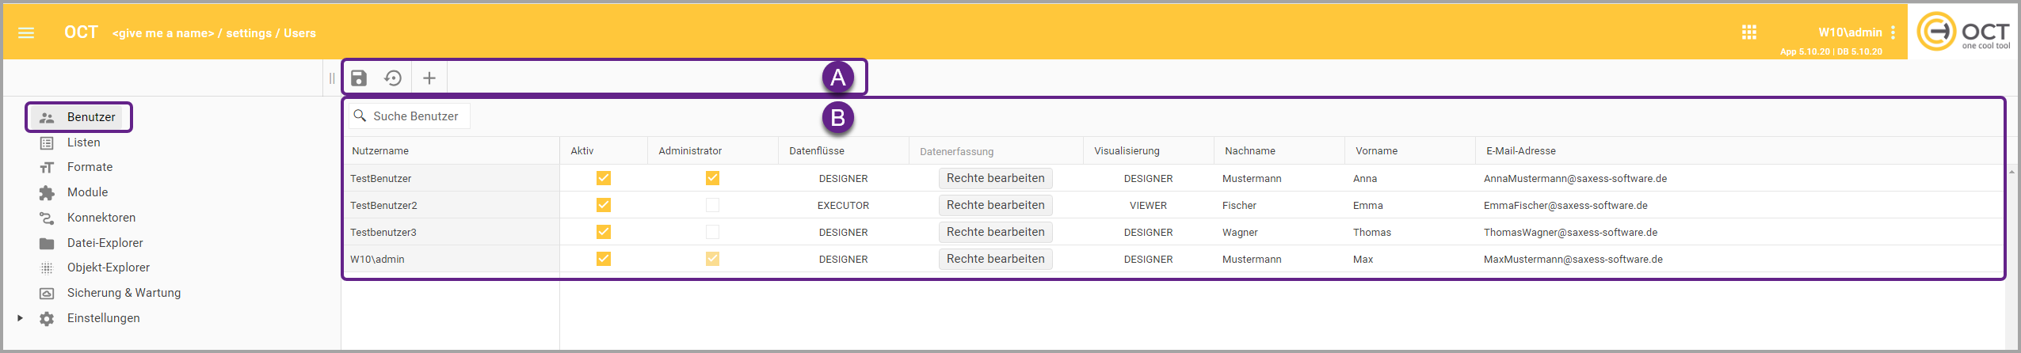
Task: Enable Administrator for TestBenutzer2
Action: 712,205
